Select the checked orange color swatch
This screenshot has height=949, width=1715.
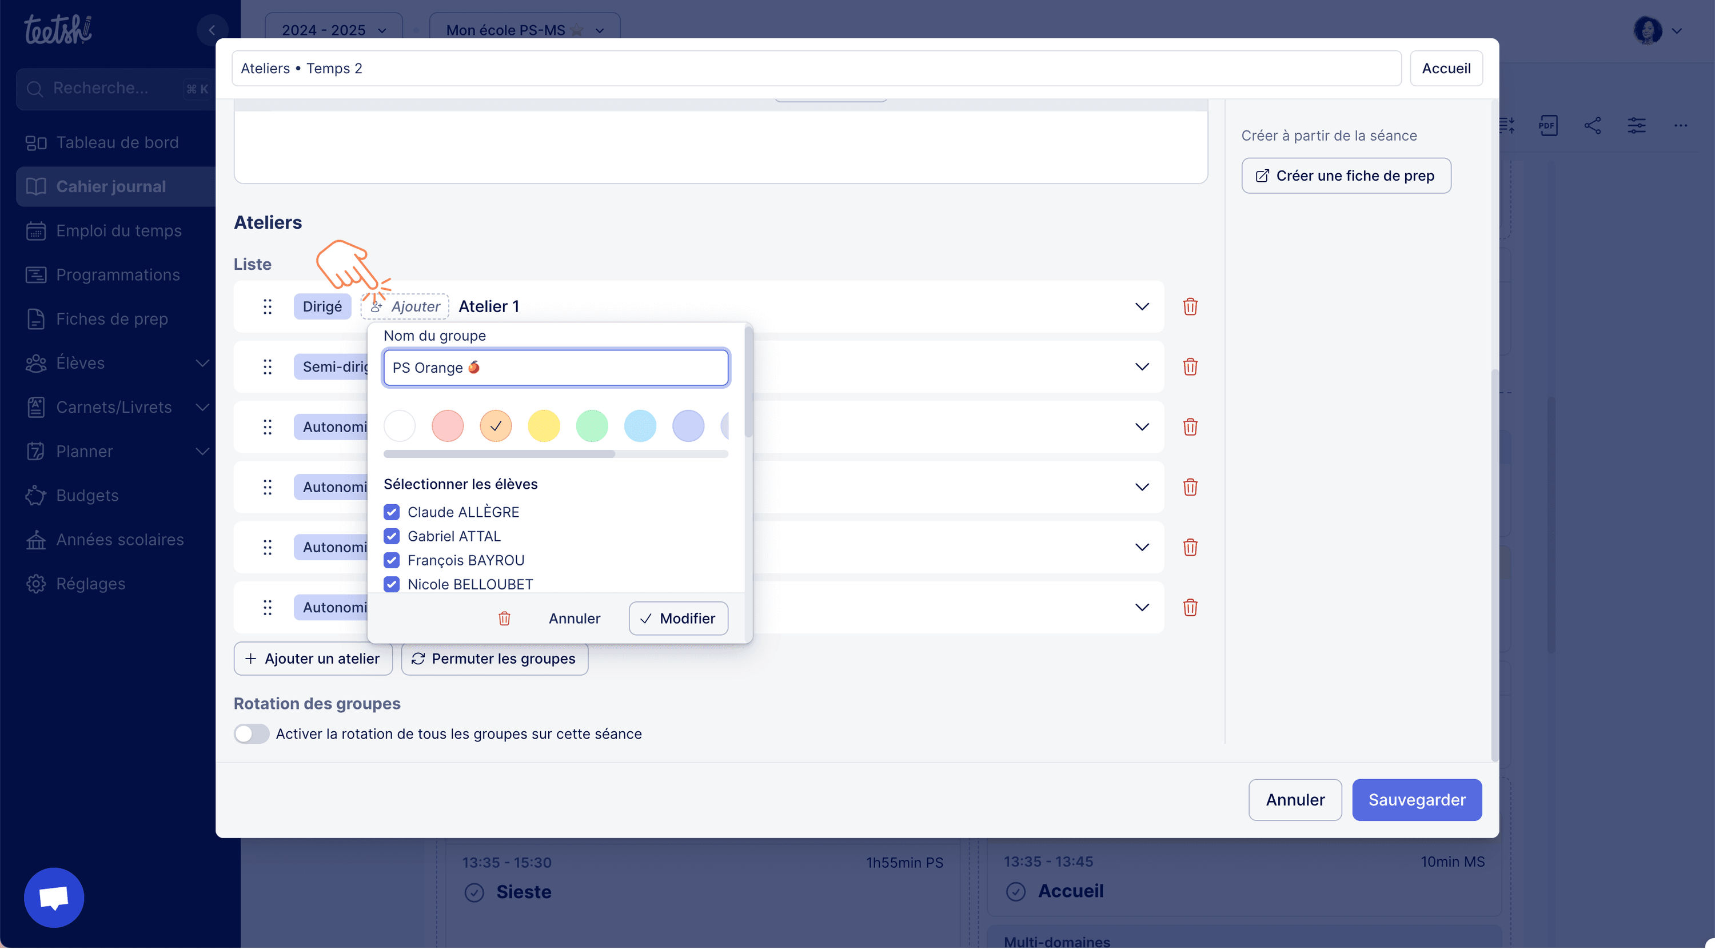point(495,425)
